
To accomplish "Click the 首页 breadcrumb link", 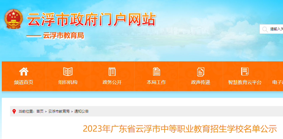I will click(40, 111).
